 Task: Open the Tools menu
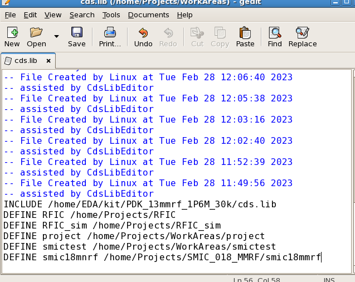(x=111, y=14)
